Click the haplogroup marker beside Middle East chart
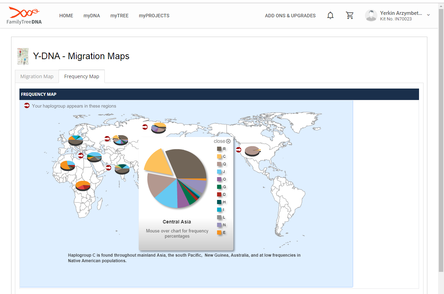Screen dimensions: 444x294 81,156
